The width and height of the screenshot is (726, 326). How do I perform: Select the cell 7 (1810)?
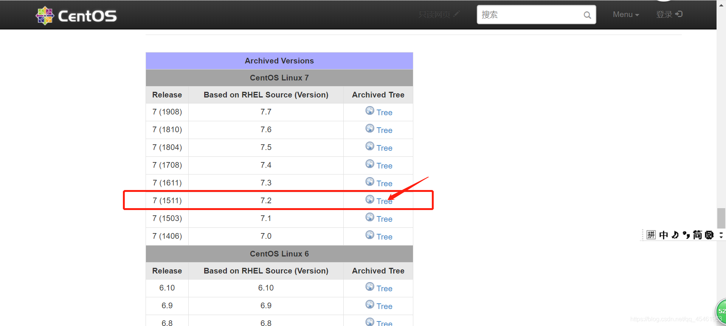coord(167,130)
